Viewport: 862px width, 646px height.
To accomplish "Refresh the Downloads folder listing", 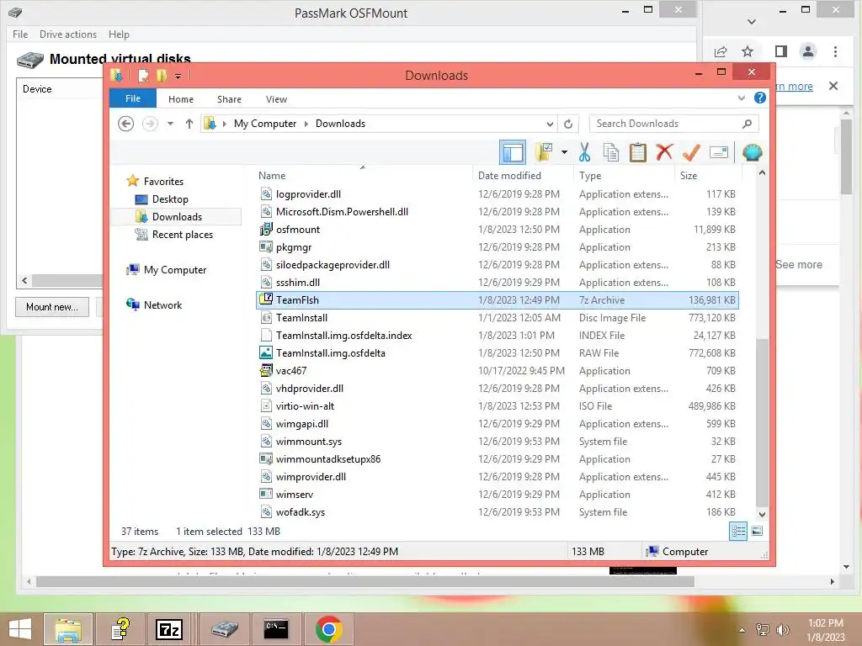I will pos(568,124).
